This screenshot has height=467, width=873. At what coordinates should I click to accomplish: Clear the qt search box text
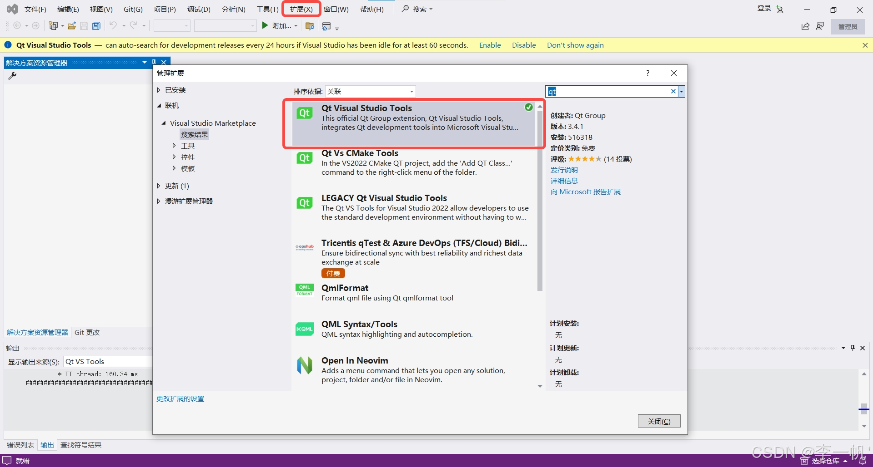coord(673,91)
